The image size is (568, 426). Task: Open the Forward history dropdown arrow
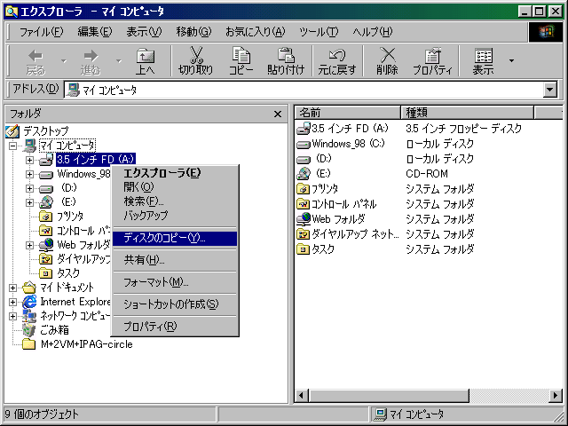coord(119,61)
